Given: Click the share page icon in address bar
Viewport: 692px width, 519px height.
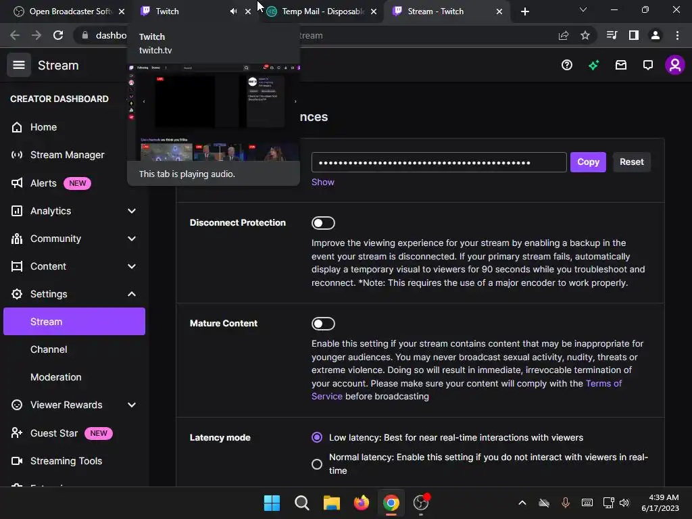Looking at the screenshot, I should point(564,35).
